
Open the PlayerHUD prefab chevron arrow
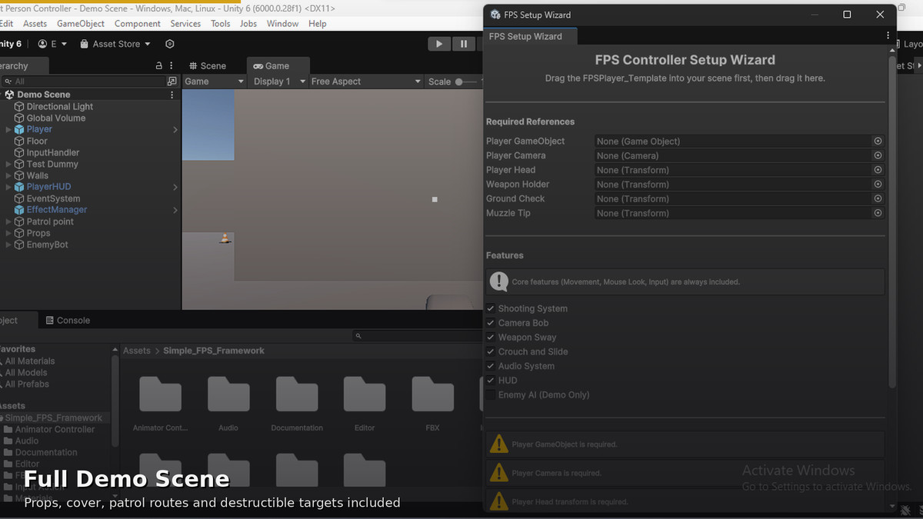pyautogui.click(x=175, y=187)
